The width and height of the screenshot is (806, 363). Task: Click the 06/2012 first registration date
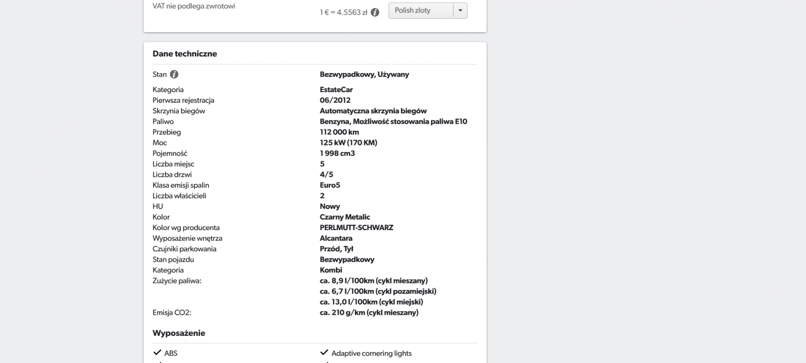(x=335, y=100)
